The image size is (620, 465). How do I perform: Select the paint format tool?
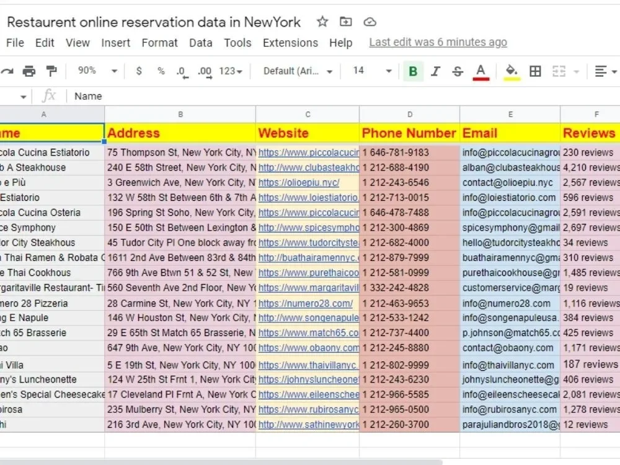pyautogui.click(x=51, y=71)
